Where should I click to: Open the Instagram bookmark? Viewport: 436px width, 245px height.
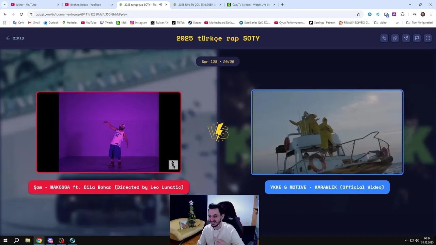pyautogui.click(x=139, y=23)
